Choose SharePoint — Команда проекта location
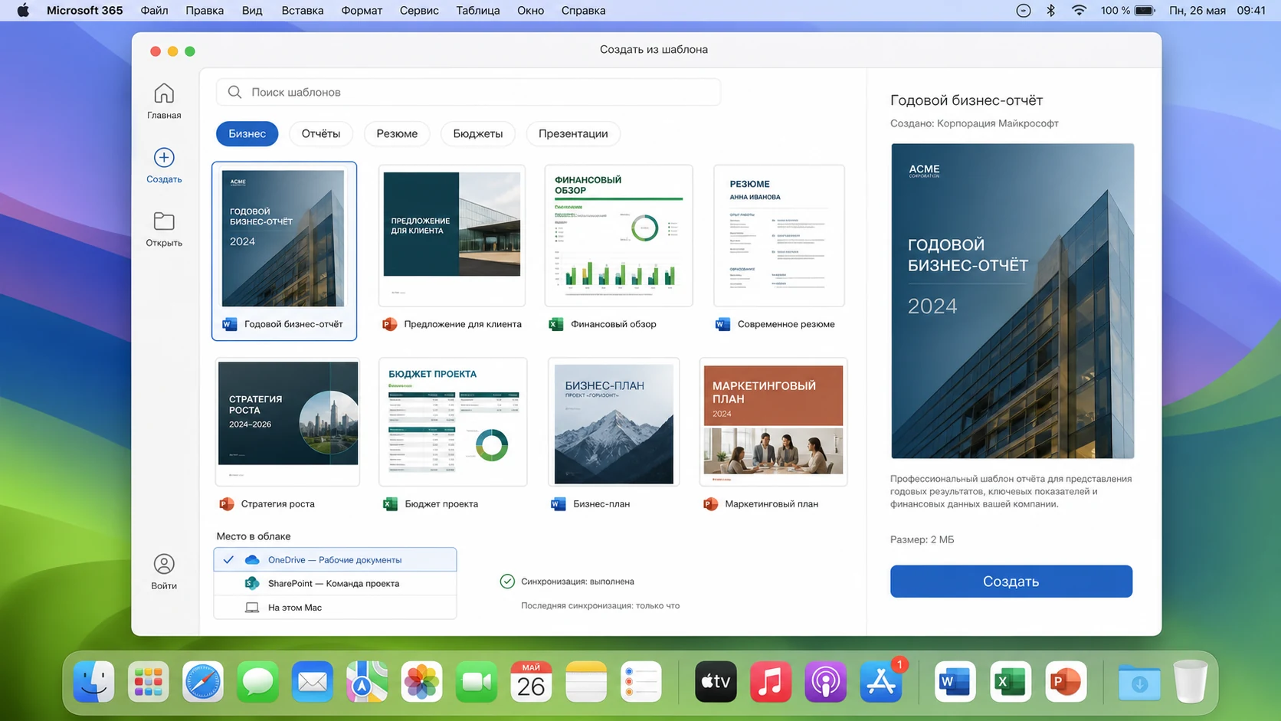 336,583
